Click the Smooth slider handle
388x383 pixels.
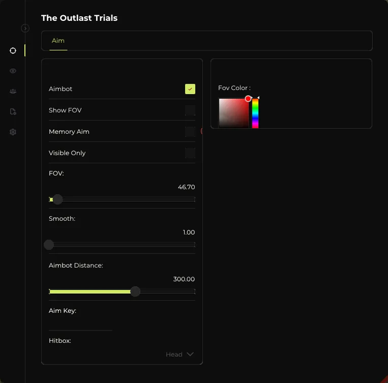coord(49,245)
